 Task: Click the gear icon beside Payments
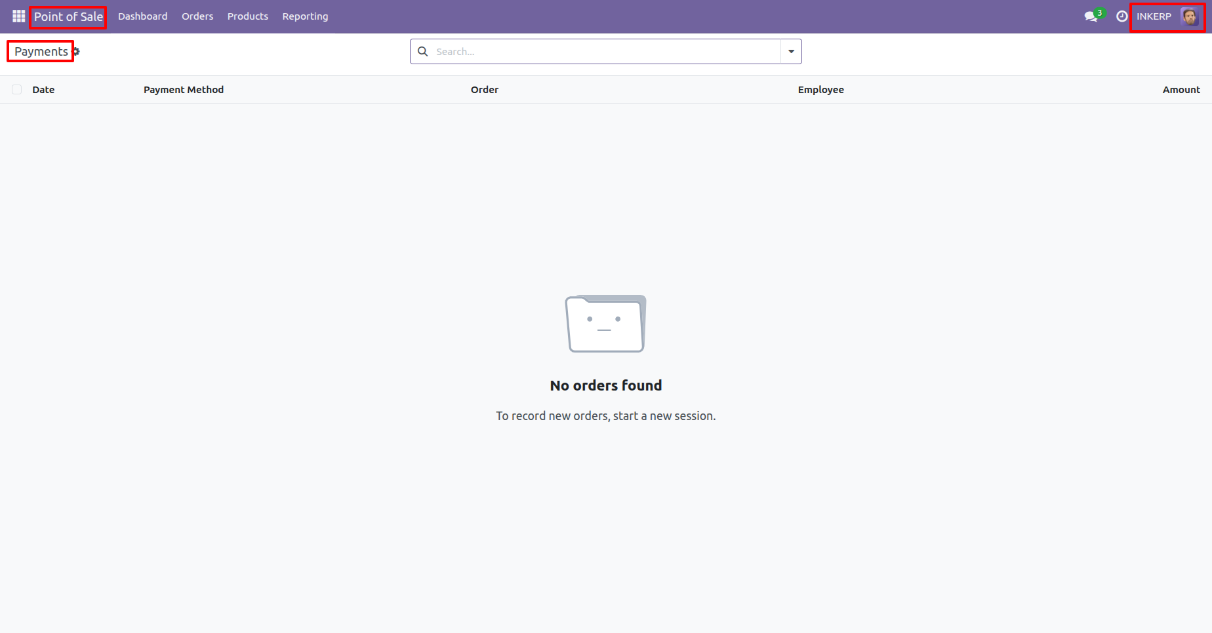point(76,51)
